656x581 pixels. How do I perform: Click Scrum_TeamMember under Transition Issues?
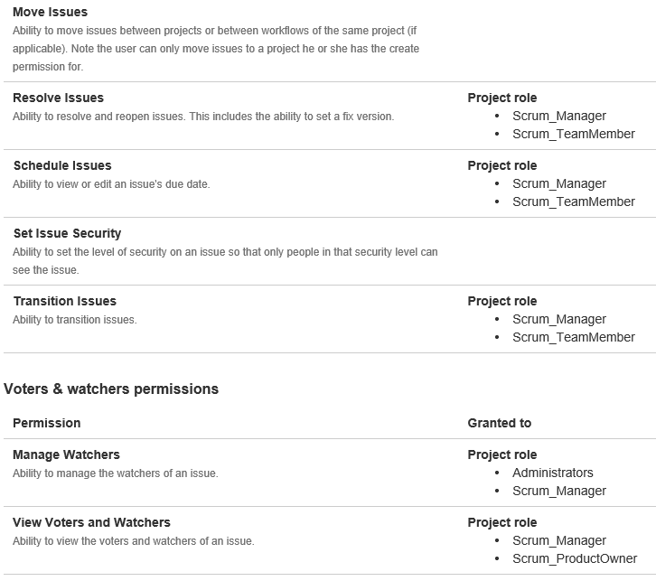pos(574,337)
